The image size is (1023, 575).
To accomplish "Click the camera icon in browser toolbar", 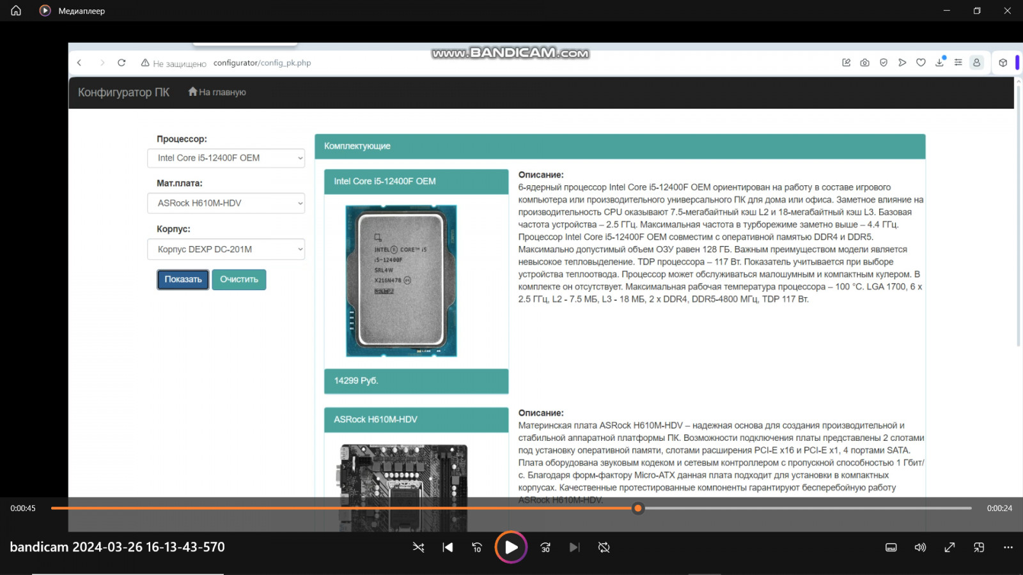I will pos(864,63).
